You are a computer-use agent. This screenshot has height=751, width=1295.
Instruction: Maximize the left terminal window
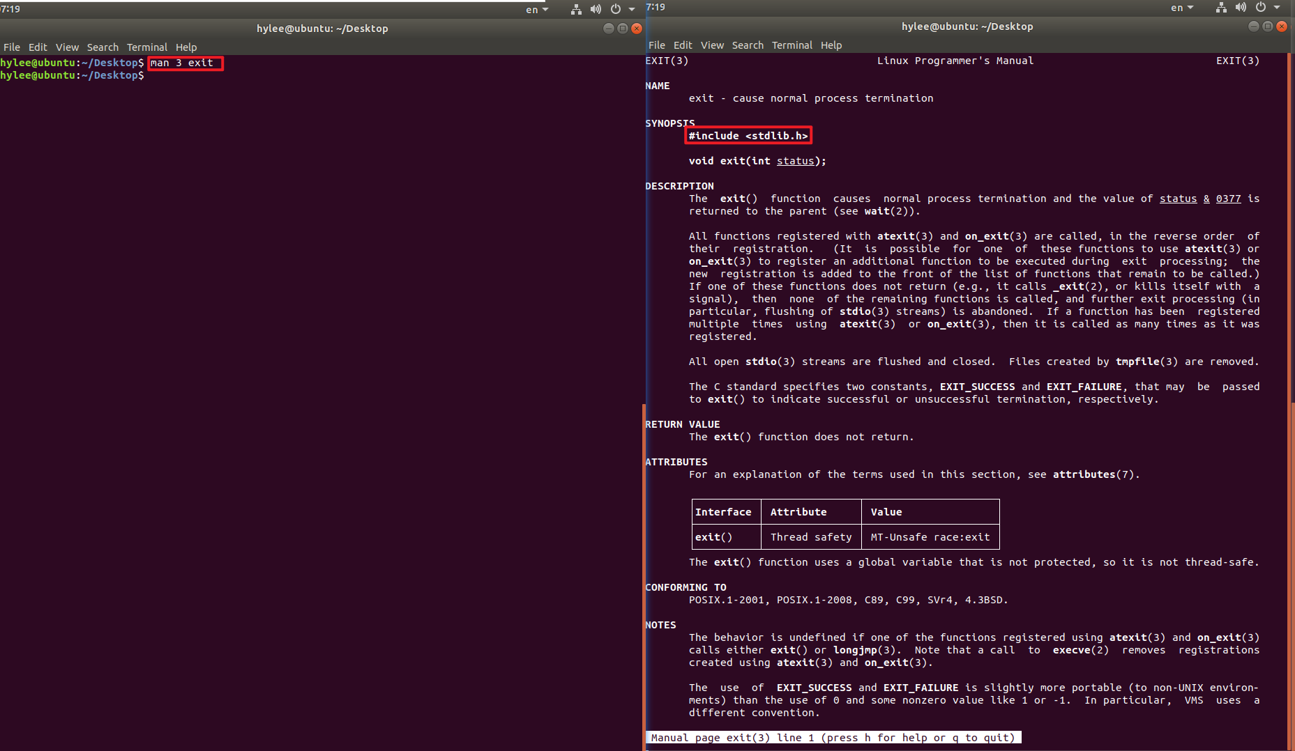click(x=623, y=29)
